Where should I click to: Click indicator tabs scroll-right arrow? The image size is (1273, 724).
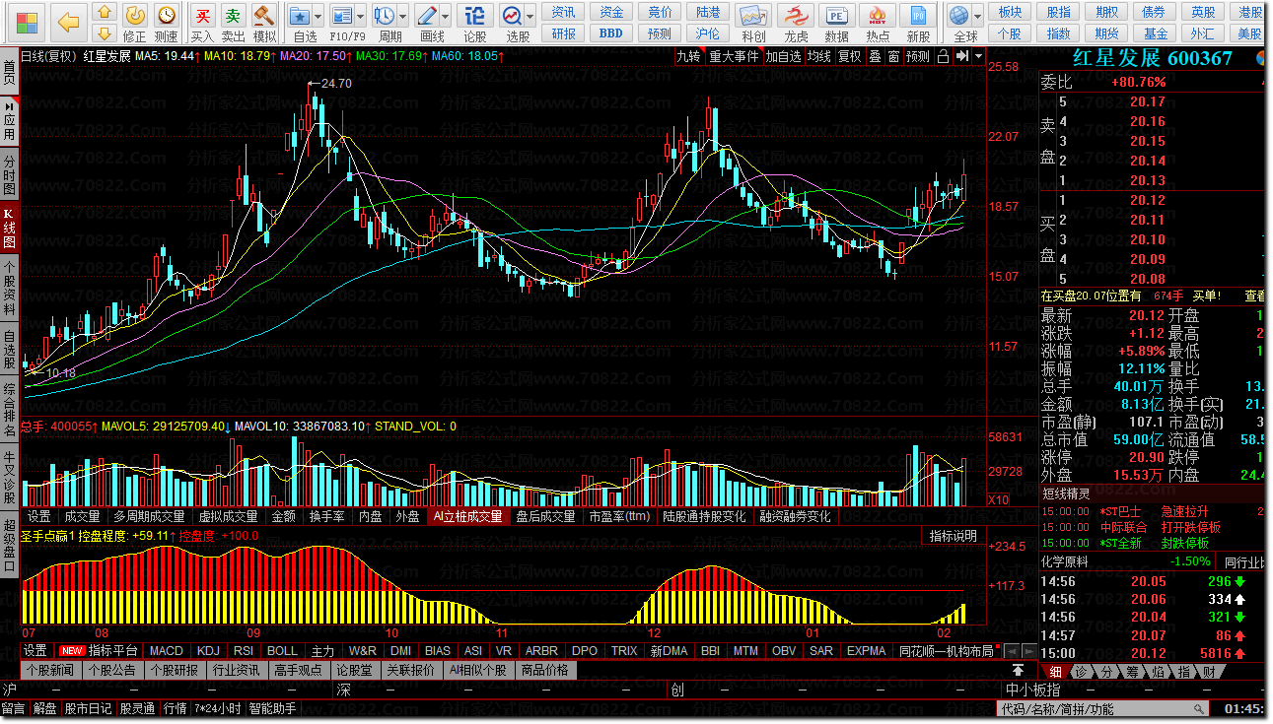[1028, 651]
